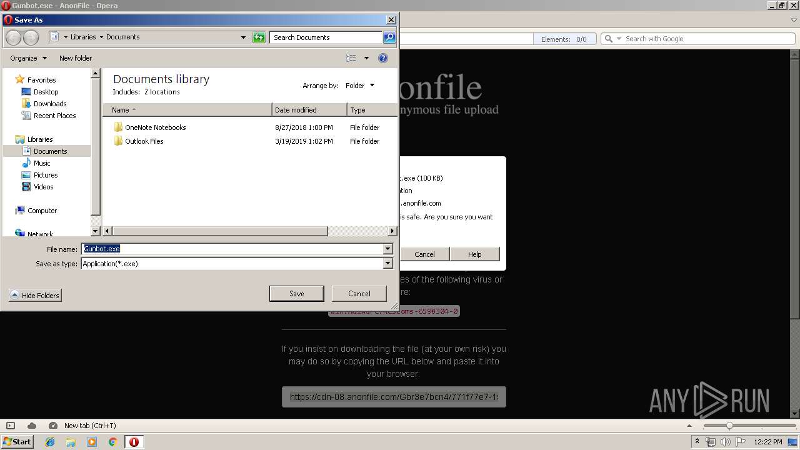Open the Start menu
Screen dimensions: 800x450
pos(17,442)
